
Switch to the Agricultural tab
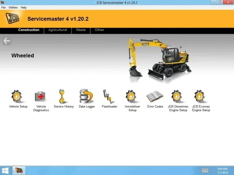(x=58, y=30)
